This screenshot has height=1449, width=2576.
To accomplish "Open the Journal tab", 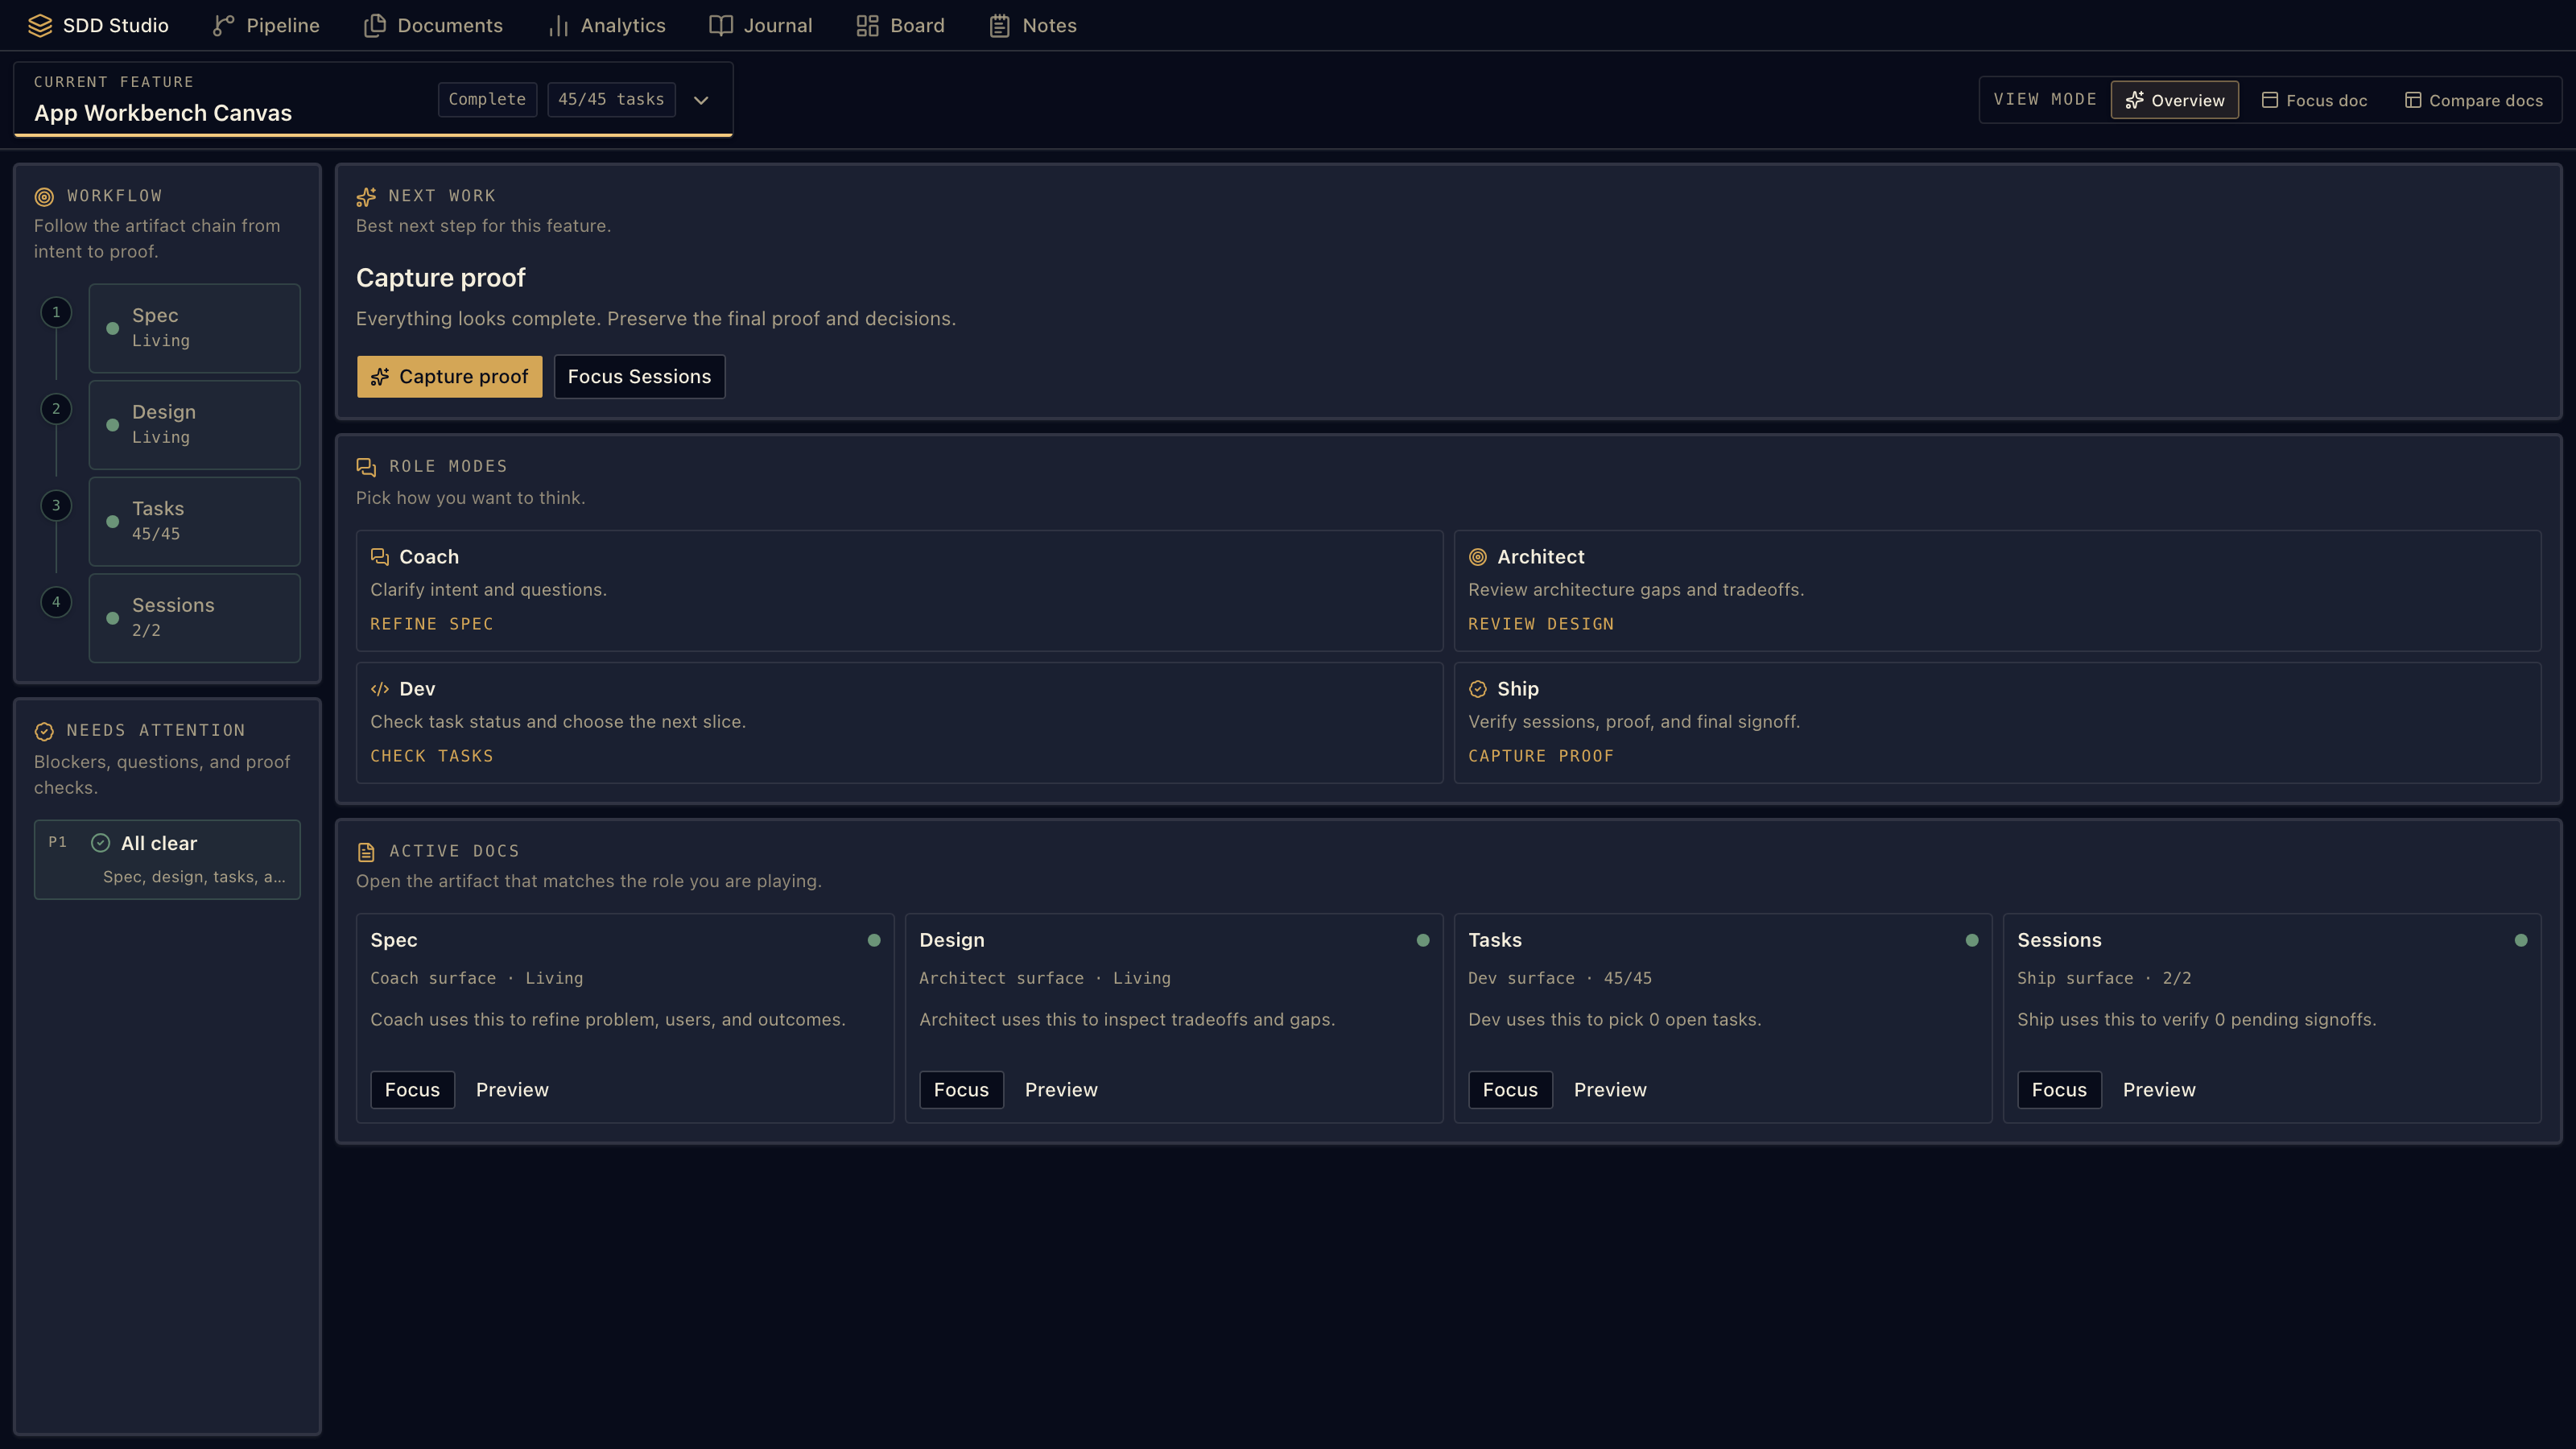I will pos(761,26).
